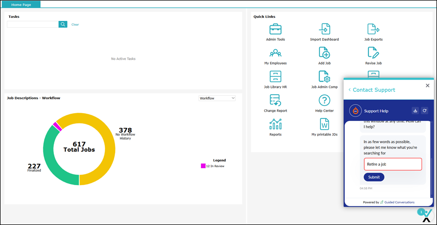437x225 pixels.
Task: Click the download chat transcript icon
Action: [415, 111]
